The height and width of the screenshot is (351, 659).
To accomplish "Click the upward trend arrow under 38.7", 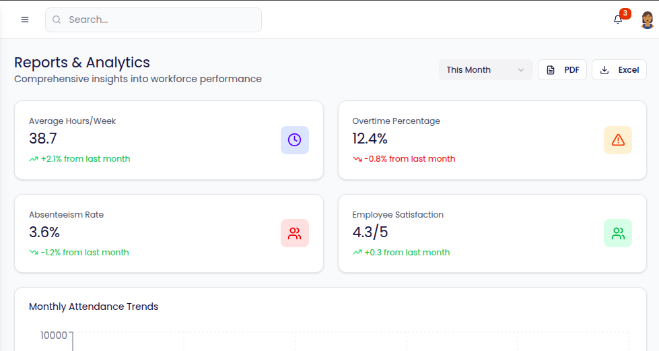I will click(34, 160).
